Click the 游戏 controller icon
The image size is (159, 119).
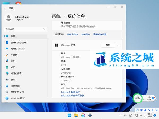pos(7,80)
